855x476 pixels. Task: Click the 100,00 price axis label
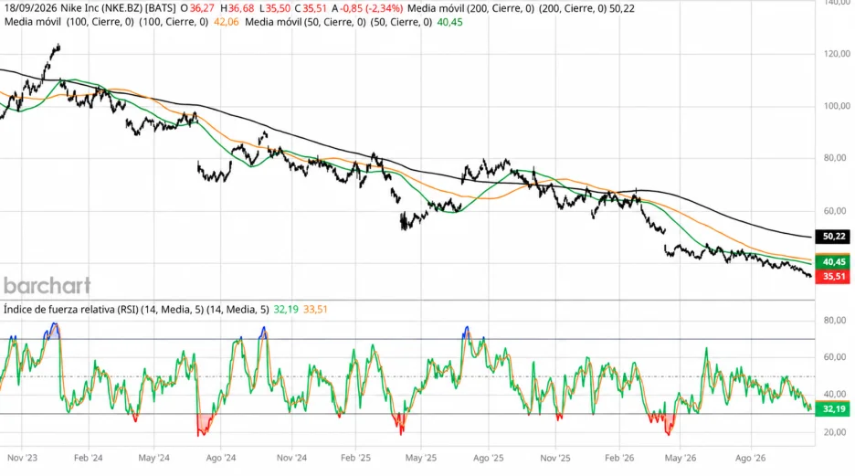(x=837, y=106)
